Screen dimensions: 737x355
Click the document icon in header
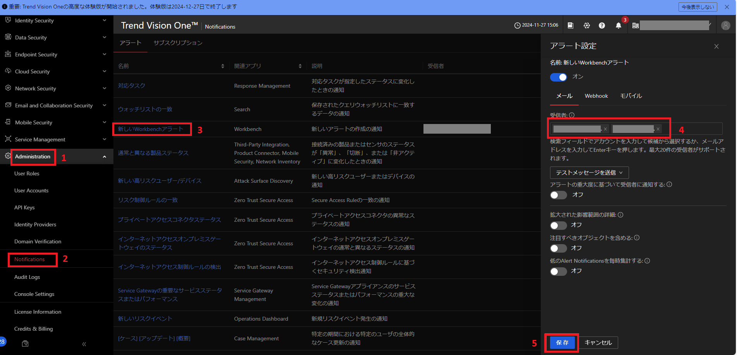570,25
